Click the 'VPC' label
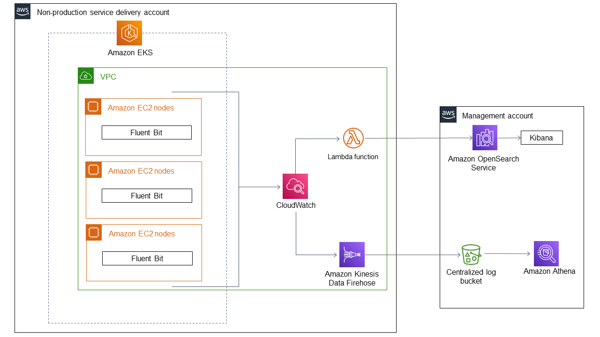Screen dimensions: 600x337 click(x=108, y=77)
